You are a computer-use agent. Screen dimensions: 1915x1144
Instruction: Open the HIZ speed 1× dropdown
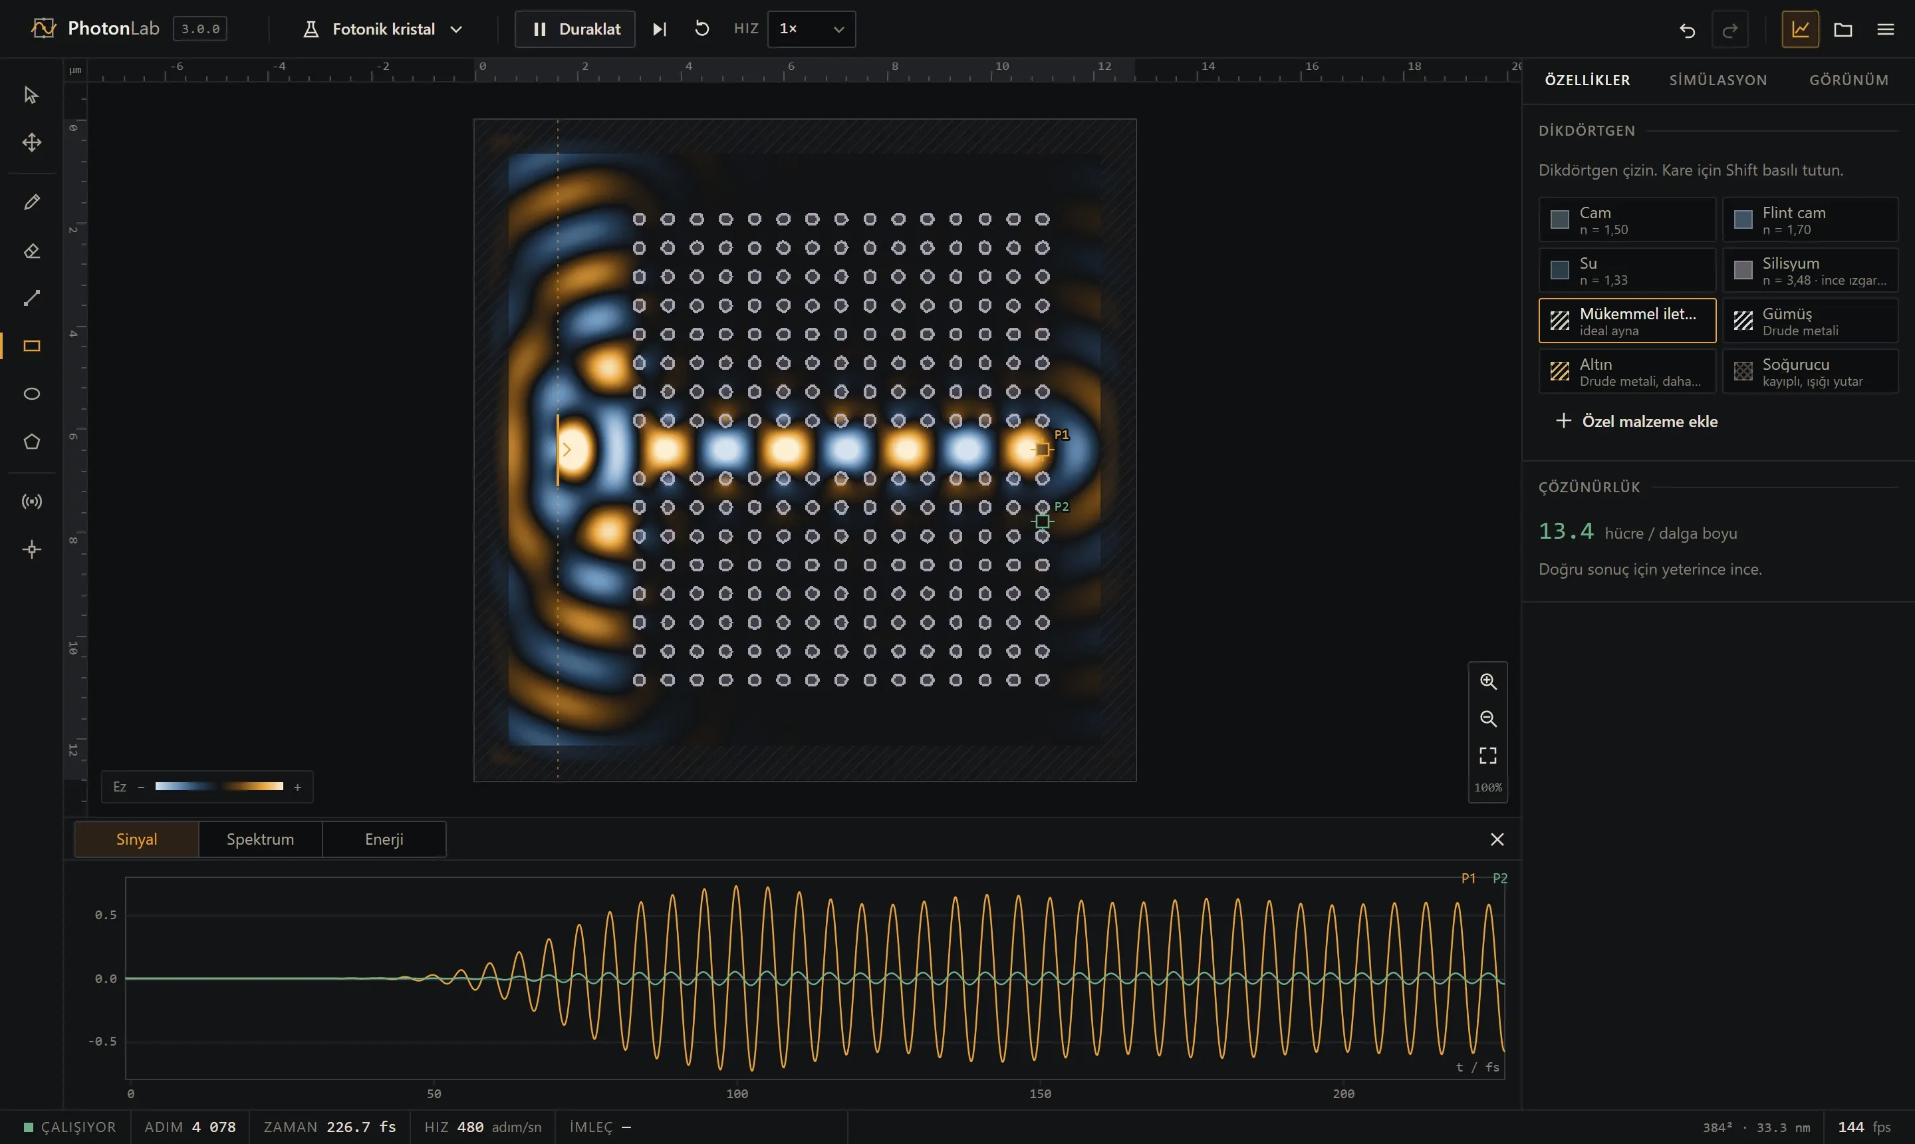click(811, 29)
